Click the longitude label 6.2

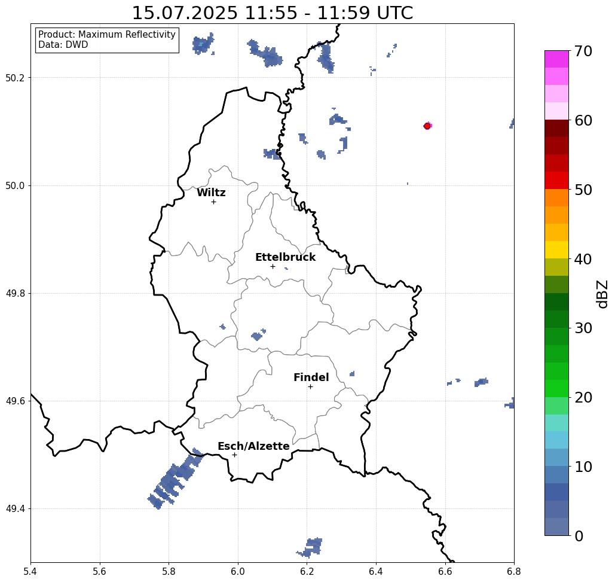(x=307, y=572)
